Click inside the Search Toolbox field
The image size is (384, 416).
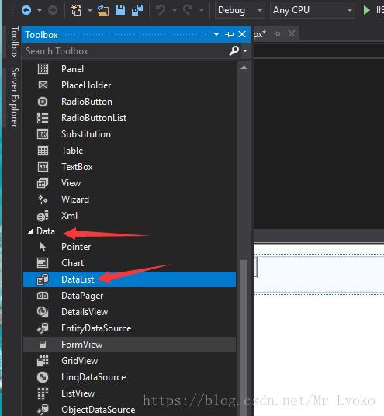coord(125,51)
